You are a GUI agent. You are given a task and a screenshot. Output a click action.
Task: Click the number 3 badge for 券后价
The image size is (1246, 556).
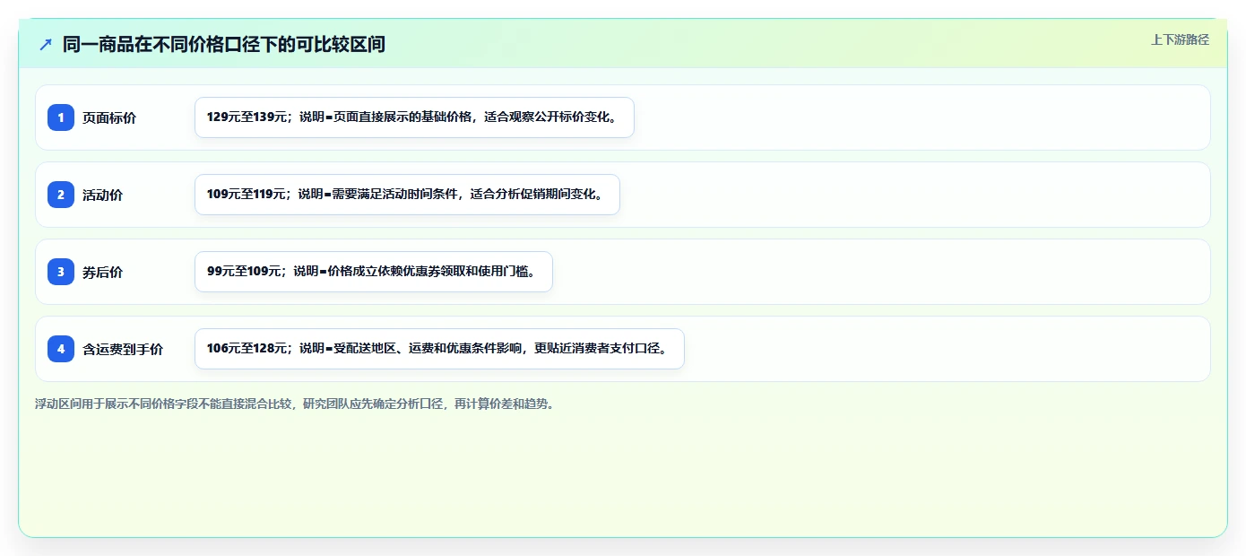tap(61, 272)
